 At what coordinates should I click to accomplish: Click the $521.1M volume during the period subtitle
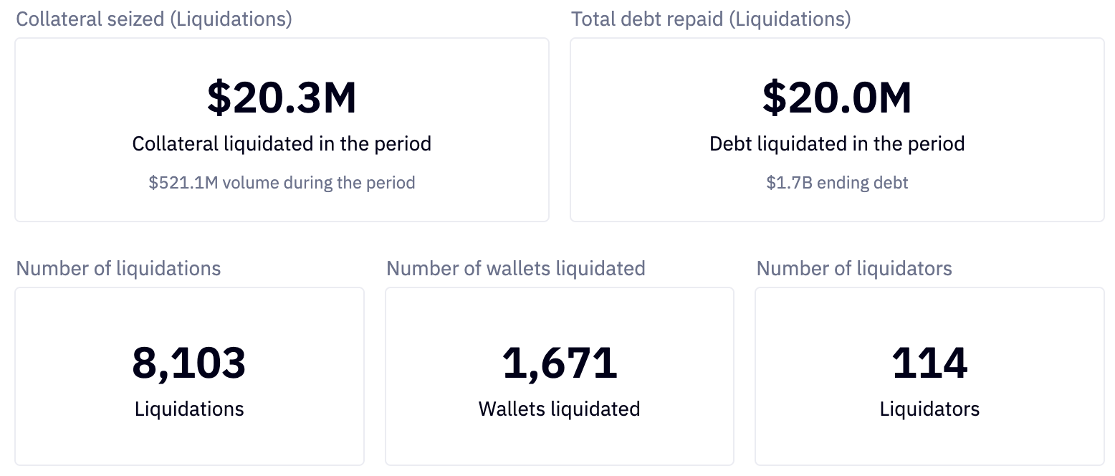click(282, 183)
